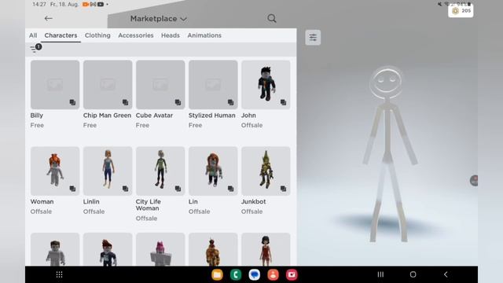Open bottom row grey zombie character thumbnail
503x283 pixels.
click(55, 249)
